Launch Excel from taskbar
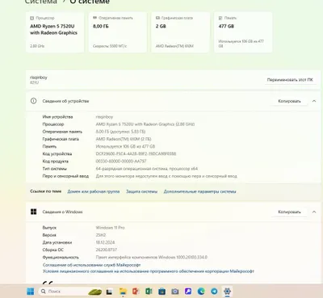The width and height of the screenshot is (323, 298). tap(149, 292)
